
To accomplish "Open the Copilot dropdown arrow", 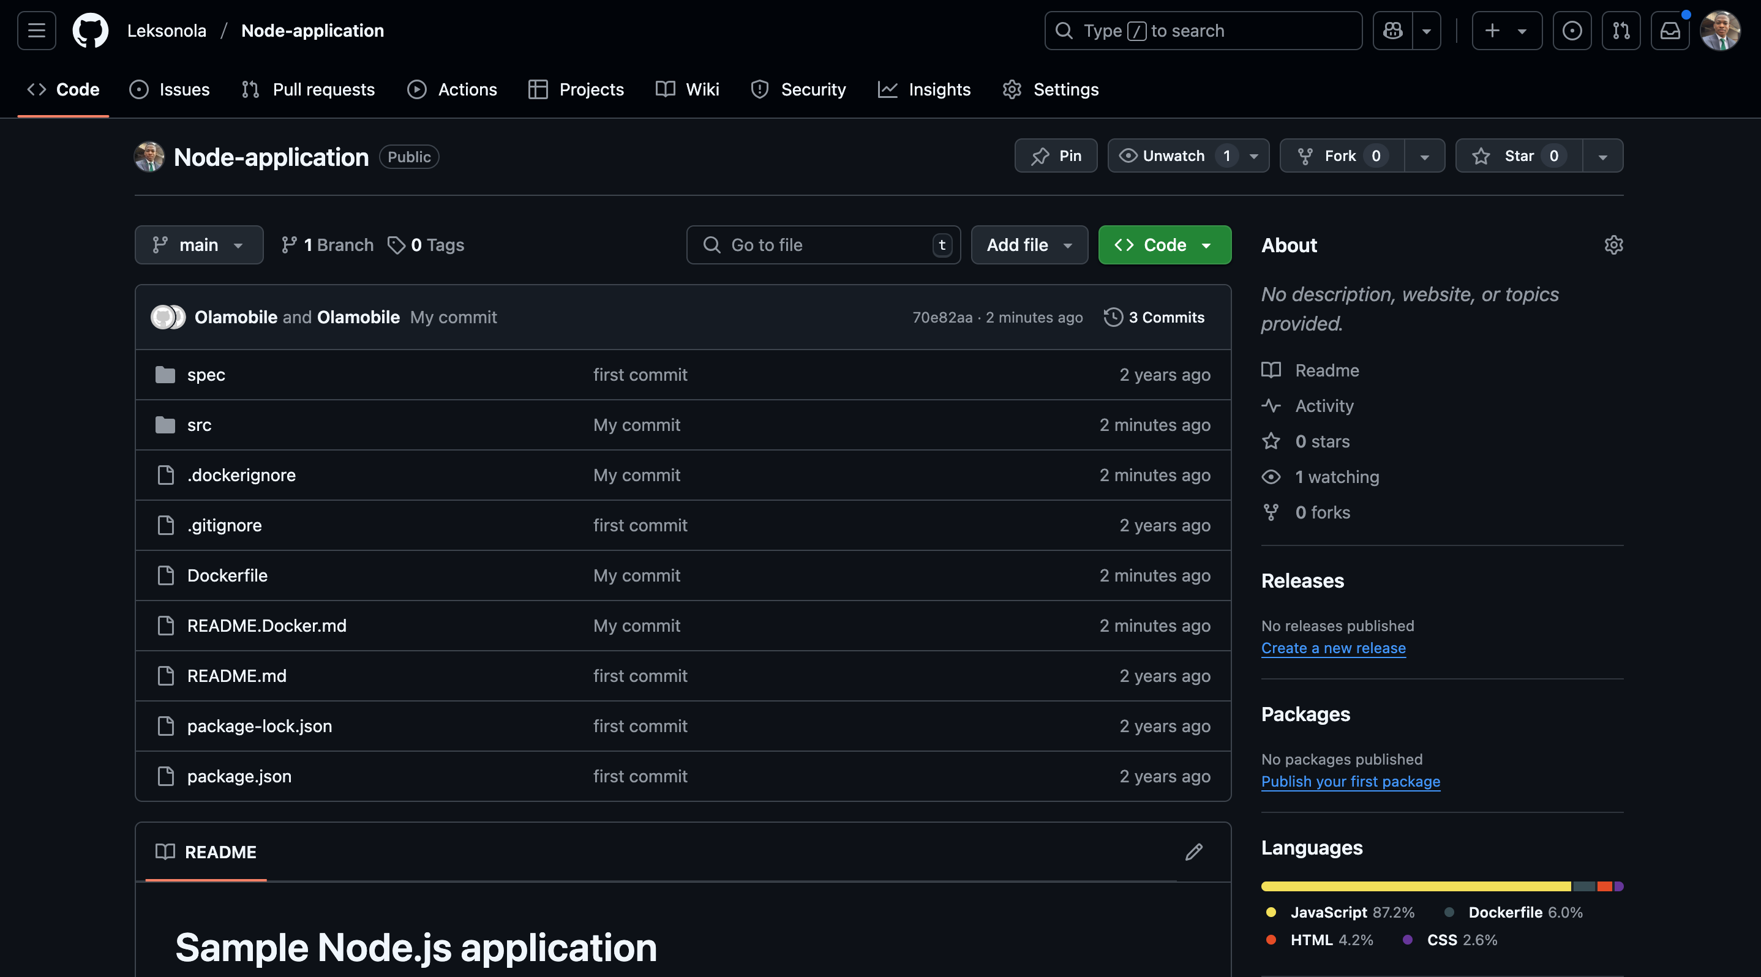I will [x=1427, y=31].
